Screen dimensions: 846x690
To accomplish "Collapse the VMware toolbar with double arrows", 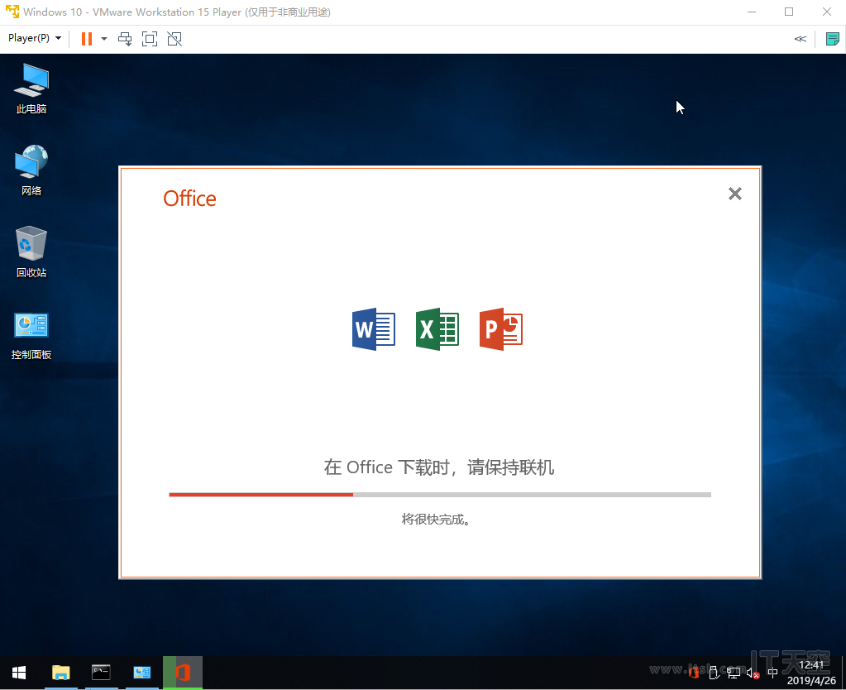I will click(x=801, y=39).
